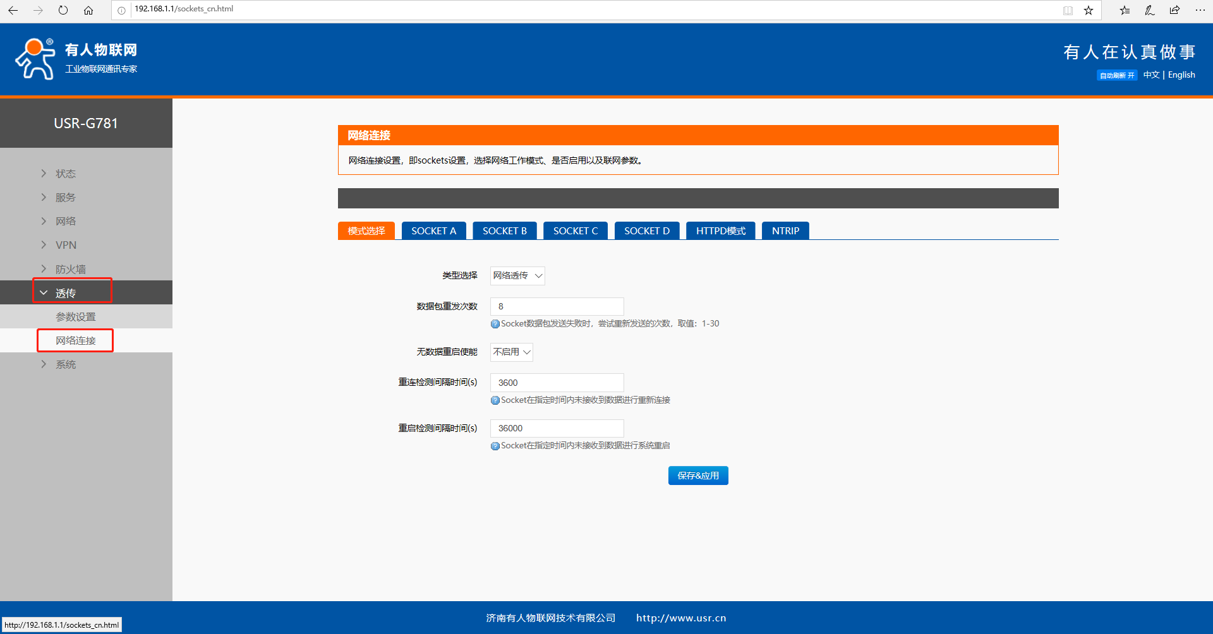Reload the page with the refresh icon
Viewport: 1213px width, 634px height.
coord(63,10)
